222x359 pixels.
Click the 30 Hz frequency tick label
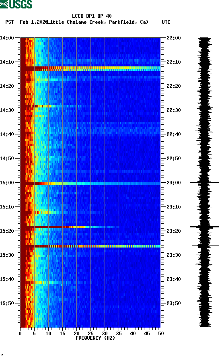[x=105, y=334]
